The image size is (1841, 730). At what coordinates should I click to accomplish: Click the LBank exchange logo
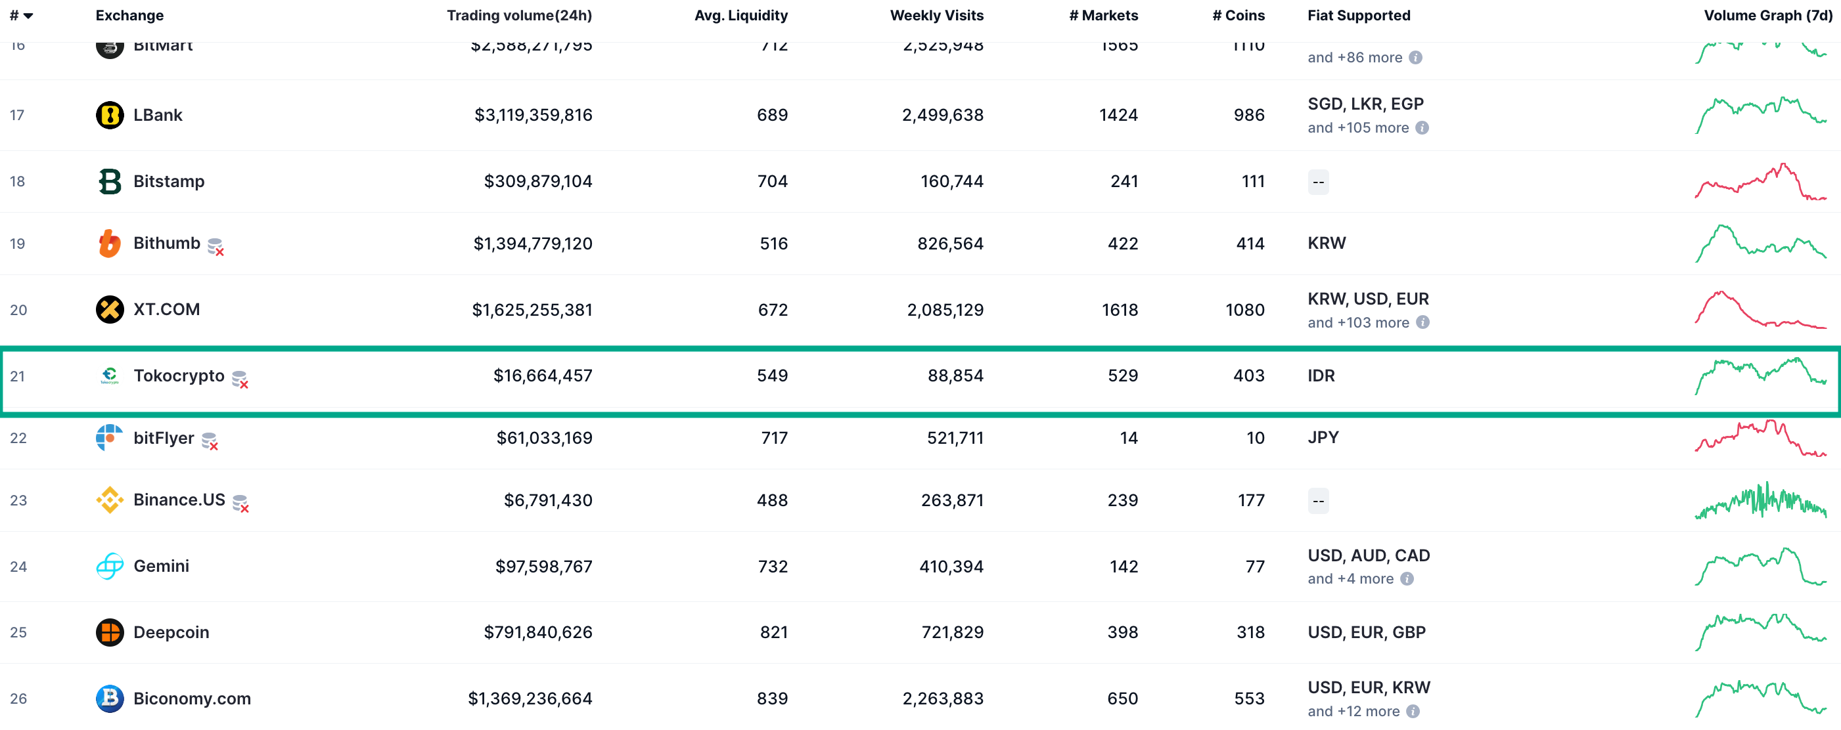coord(109,115)
